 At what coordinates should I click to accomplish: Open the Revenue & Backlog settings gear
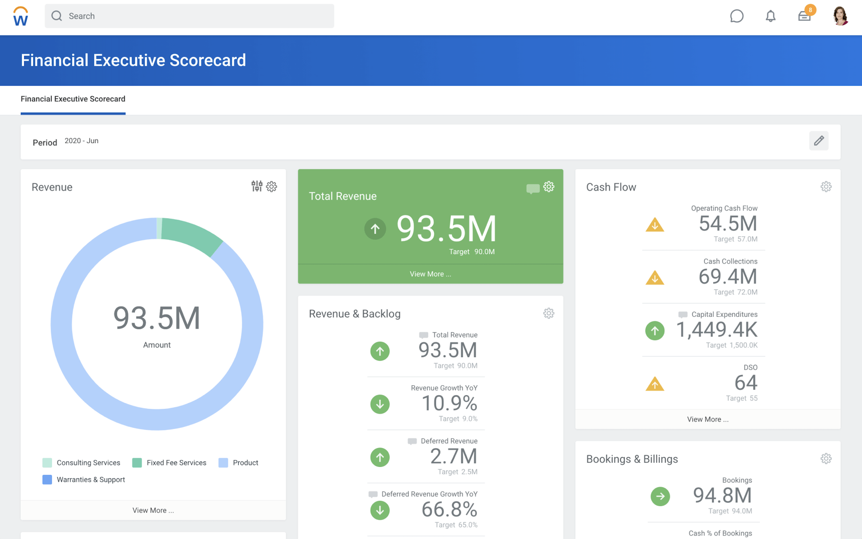click(x=548, y=313)
